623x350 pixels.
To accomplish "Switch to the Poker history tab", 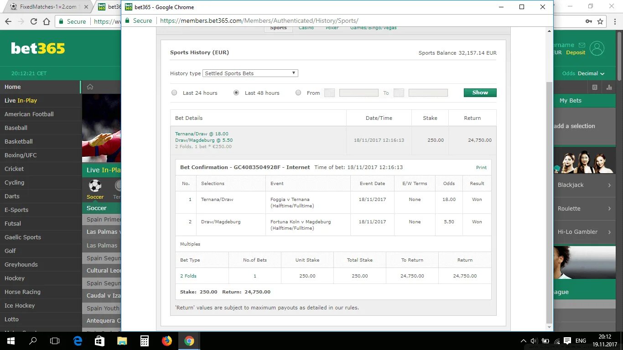I will point(332,28).
